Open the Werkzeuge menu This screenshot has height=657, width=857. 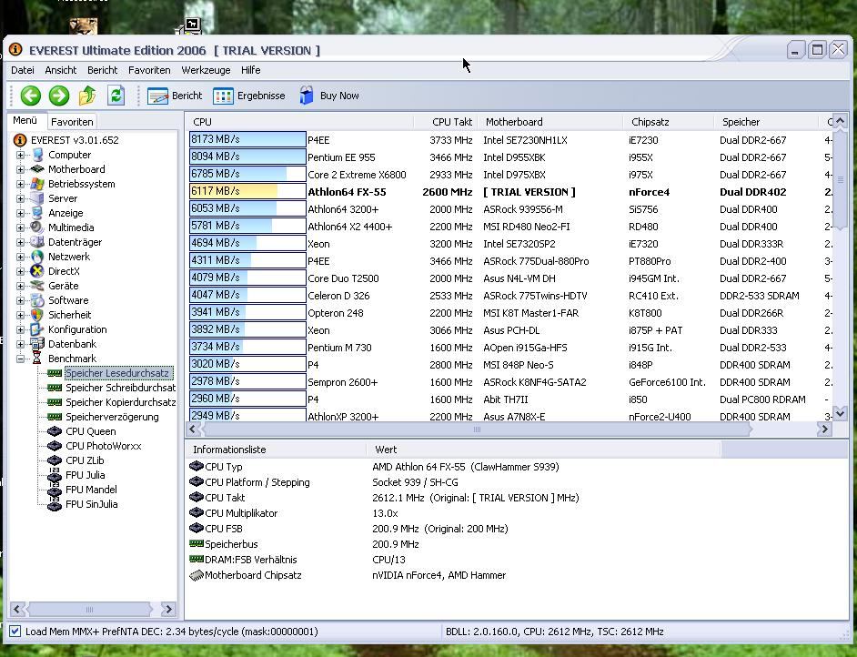click(206, 70)
